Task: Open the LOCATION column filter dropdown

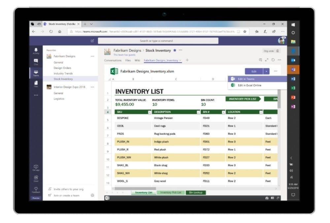Action: [x=261, y=112]
